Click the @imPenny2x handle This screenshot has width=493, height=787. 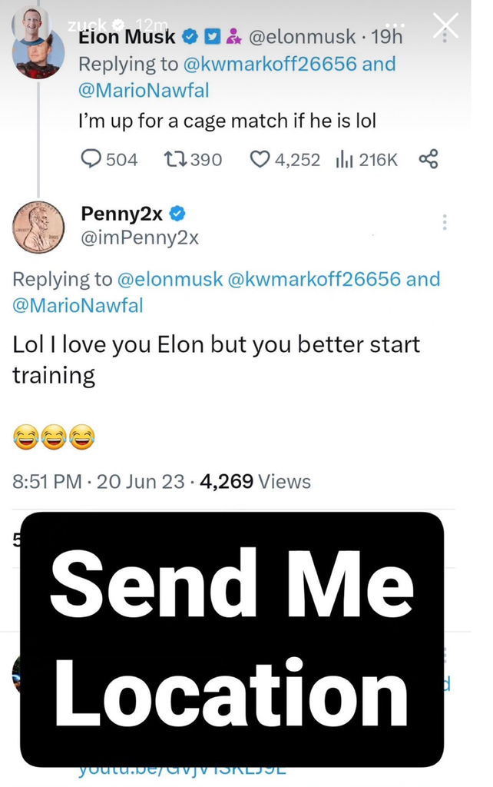[140, 238]
